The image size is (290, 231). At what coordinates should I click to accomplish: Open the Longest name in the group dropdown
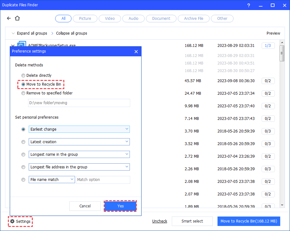79,155
